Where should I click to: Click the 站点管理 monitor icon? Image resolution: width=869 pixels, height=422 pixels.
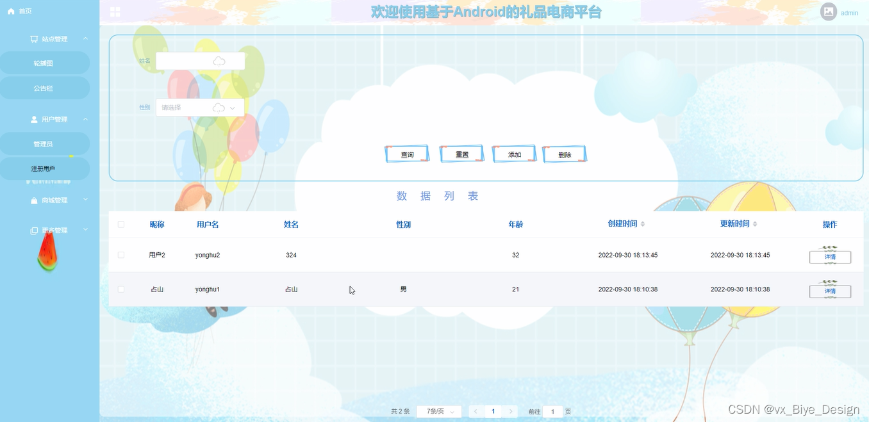tap(34, 39)
